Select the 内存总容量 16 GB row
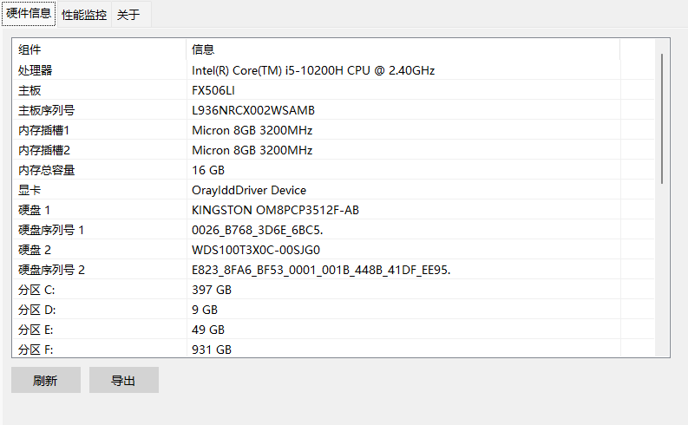Image resolution: width=688 pixels, height=425 pixels. [333, 170]
